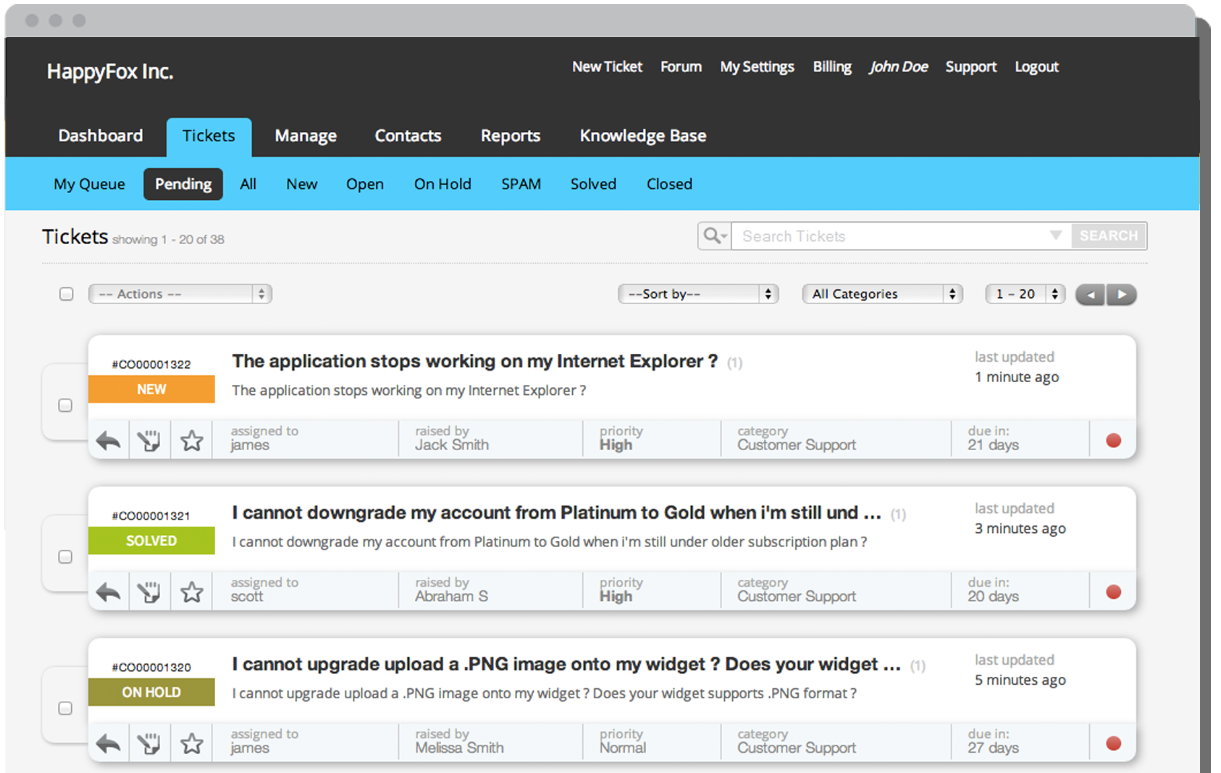The width and height of the screenshot is (1221, 773).
Task: Click reply arrow on ticket #CO00001322
Action: click(x=108, y=441)
